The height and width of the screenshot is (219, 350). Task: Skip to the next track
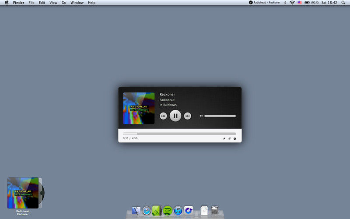[x=188, y=116]
